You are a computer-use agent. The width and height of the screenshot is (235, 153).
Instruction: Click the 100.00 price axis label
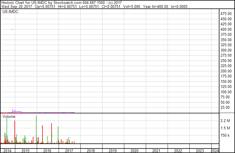(x=227, y=92)
